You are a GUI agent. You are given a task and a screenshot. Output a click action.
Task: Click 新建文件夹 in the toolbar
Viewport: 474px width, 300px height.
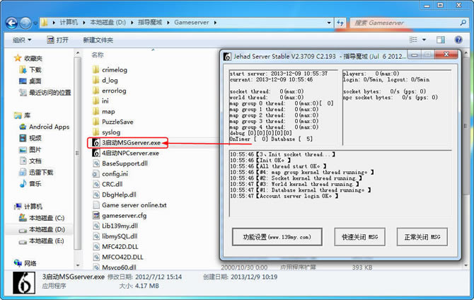[98, 40]
